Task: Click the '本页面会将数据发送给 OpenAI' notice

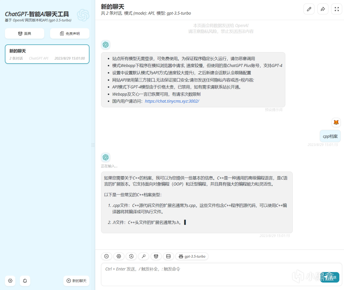Action: tap(221, 25)
